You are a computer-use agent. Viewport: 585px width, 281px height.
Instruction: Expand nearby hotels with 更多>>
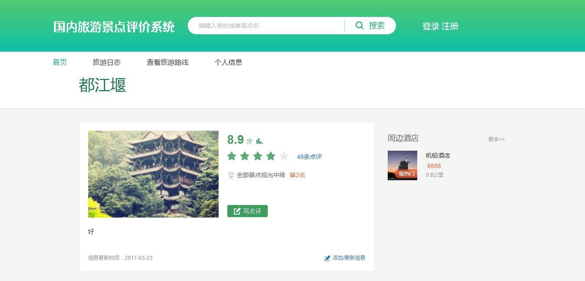click(496, 139)
